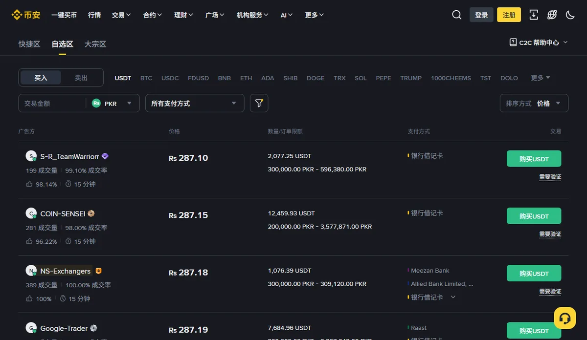Screen dimensions: 587x340
Task: Open the 一键买币 link
Action: [x=64, y=15]
